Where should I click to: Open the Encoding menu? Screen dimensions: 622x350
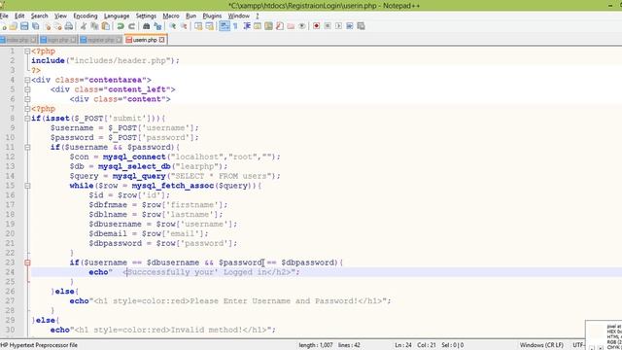(x=86, y=16)
